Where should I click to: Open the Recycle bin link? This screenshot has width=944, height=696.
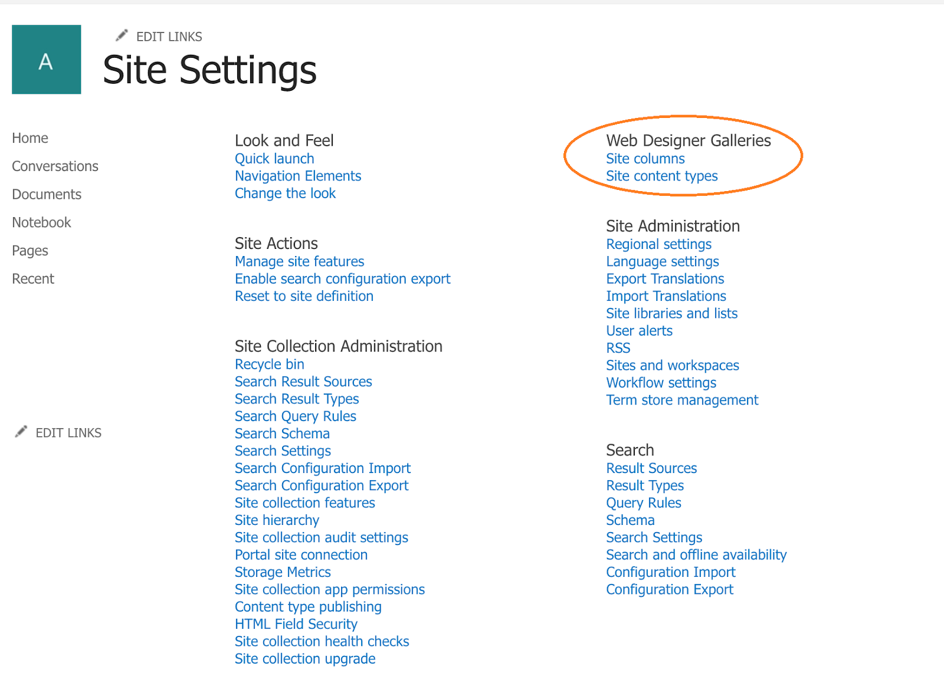[270, 365]
